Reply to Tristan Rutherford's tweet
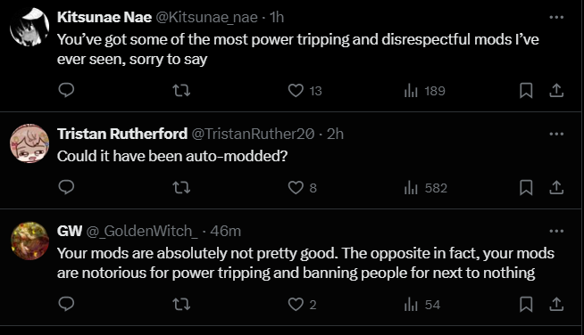Screen dimensions: 584x335 tap(67, 187)
